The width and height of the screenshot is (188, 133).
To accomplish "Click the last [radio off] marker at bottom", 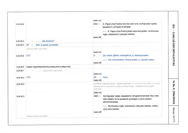I will coord(97,112).
